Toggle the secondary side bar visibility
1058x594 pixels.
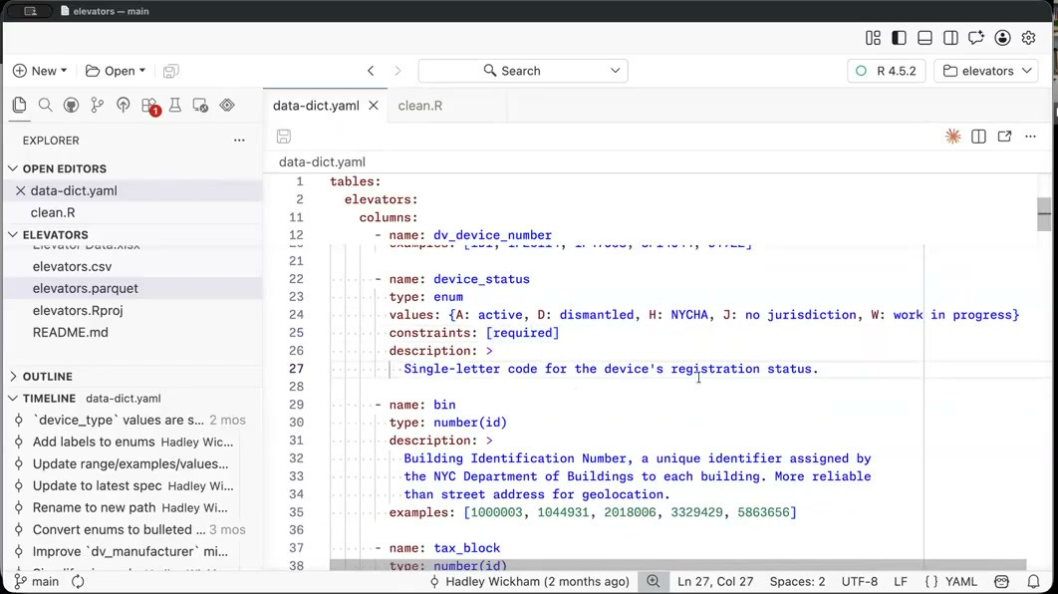pyautogui.click(x=950, y=38)
